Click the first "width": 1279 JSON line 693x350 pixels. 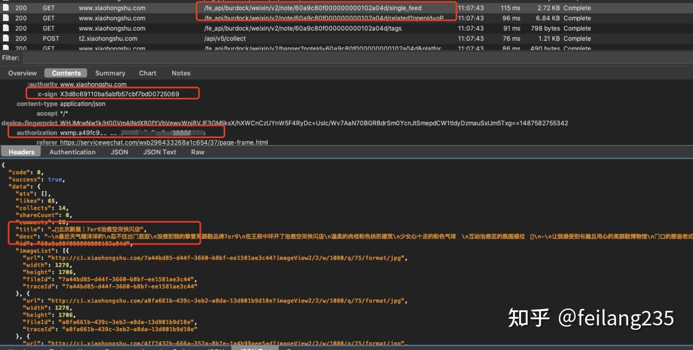coord(47,265)
